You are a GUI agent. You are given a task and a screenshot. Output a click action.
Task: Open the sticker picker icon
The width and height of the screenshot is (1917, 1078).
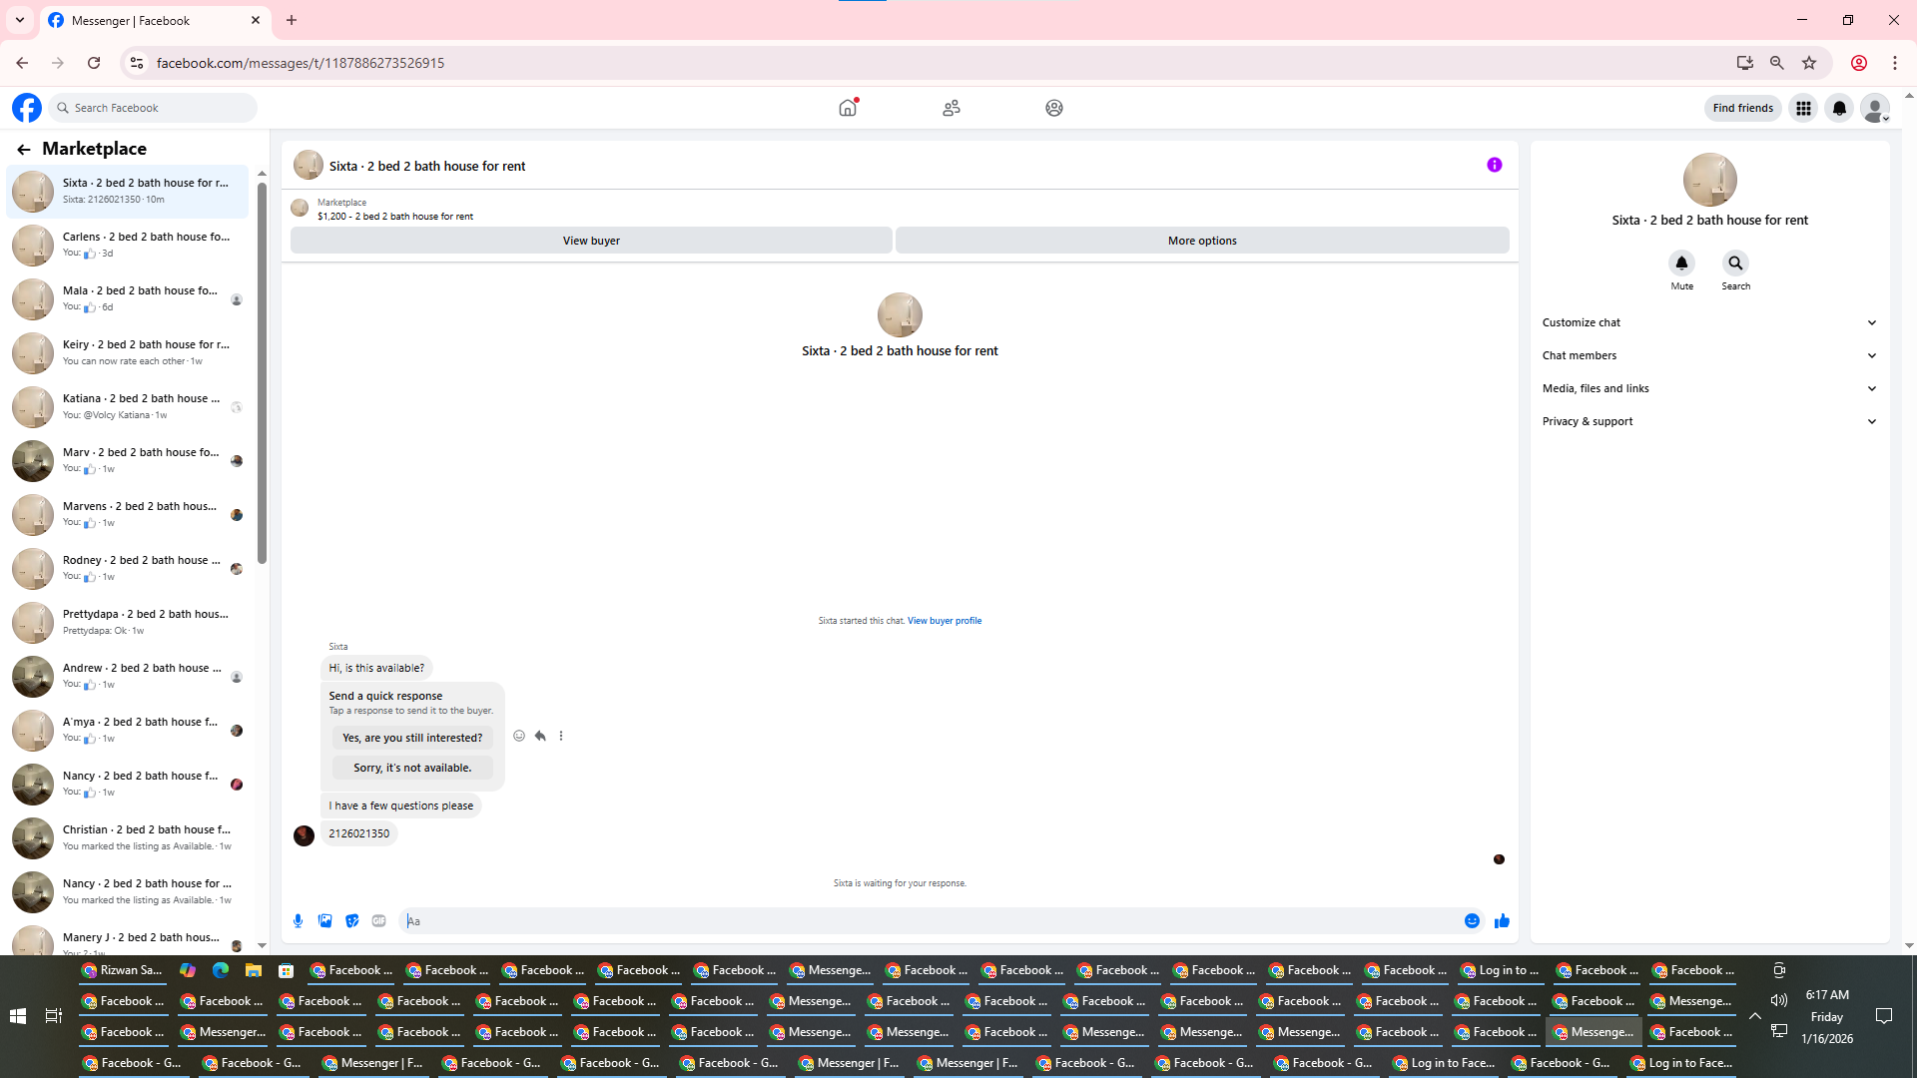pyautogui.click(x=351, y=921)
